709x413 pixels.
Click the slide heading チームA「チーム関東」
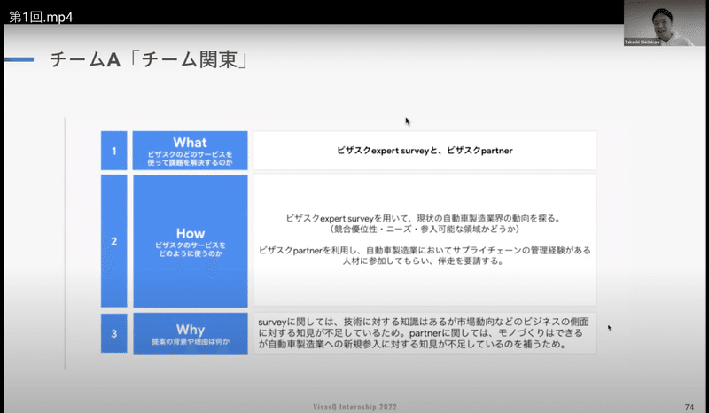150,59
